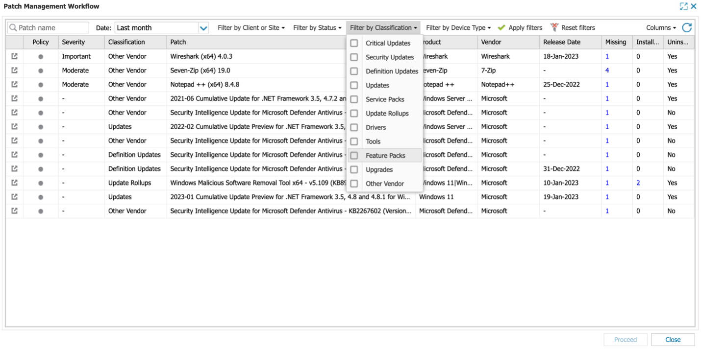Click the external link icon on the Seven-Zip row
This screenshot has width=701, height=350.
pos(14,70)
